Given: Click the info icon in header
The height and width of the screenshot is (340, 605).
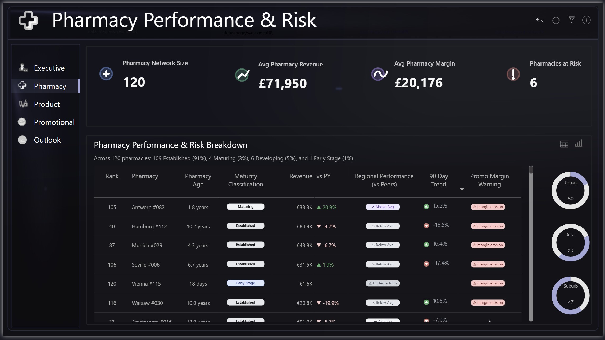Looking at the screenshot, I should [x=586, y=20].
